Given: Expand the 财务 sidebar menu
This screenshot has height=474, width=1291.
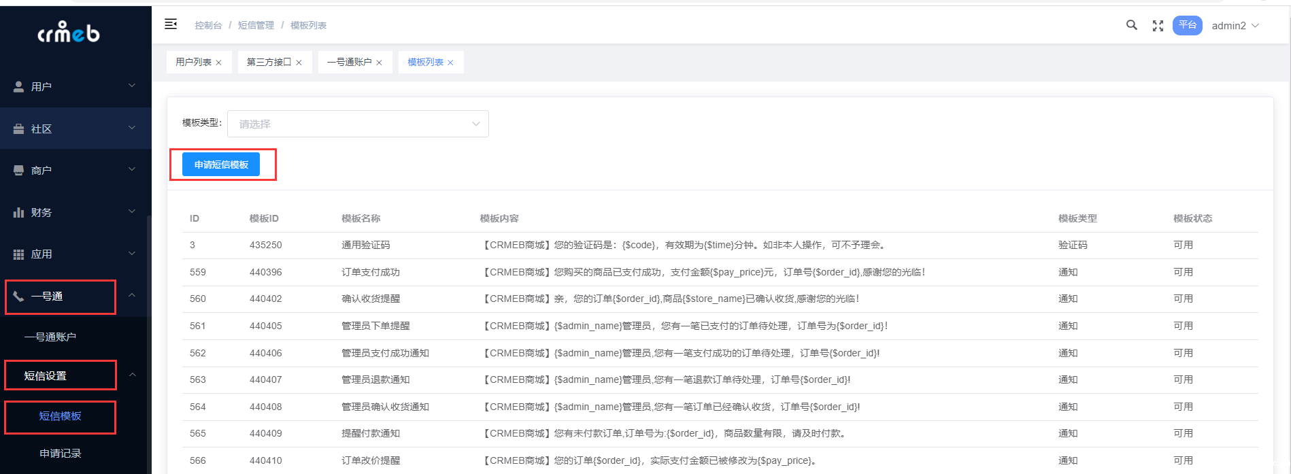Looking at the screenshot, I should (75, 212).
